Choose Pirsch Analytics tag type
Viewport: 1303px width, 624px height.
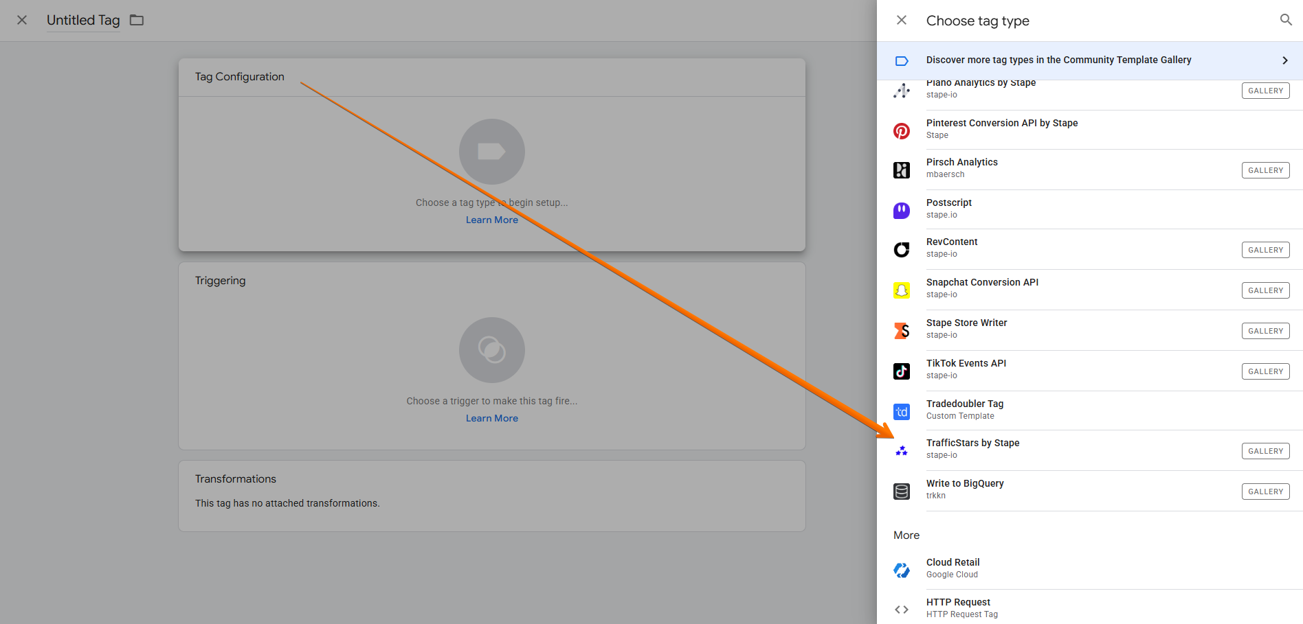1090,169
